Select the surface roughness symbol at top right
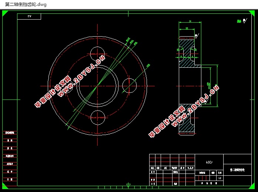Image resolution: width=258 pixels, height=192 pixels. tap(242, 21)
